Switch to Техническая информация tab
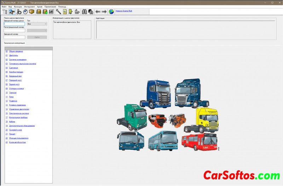This screenshot has width=283, height=186. click(15, 43)
